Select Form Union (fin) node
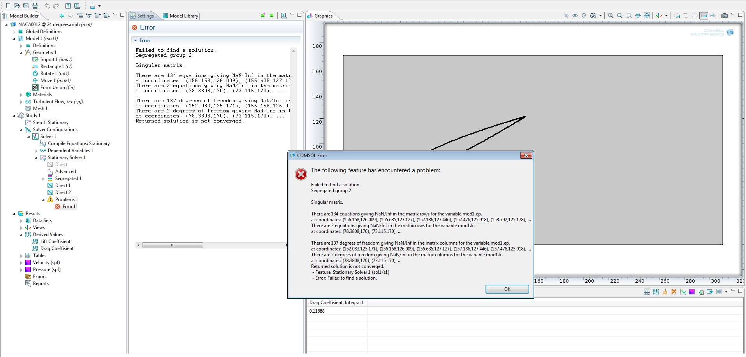Screen dimensions: 746x357 [53, 87]
